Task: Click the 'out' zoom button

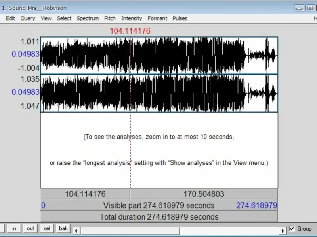Action: coord(31,228)
